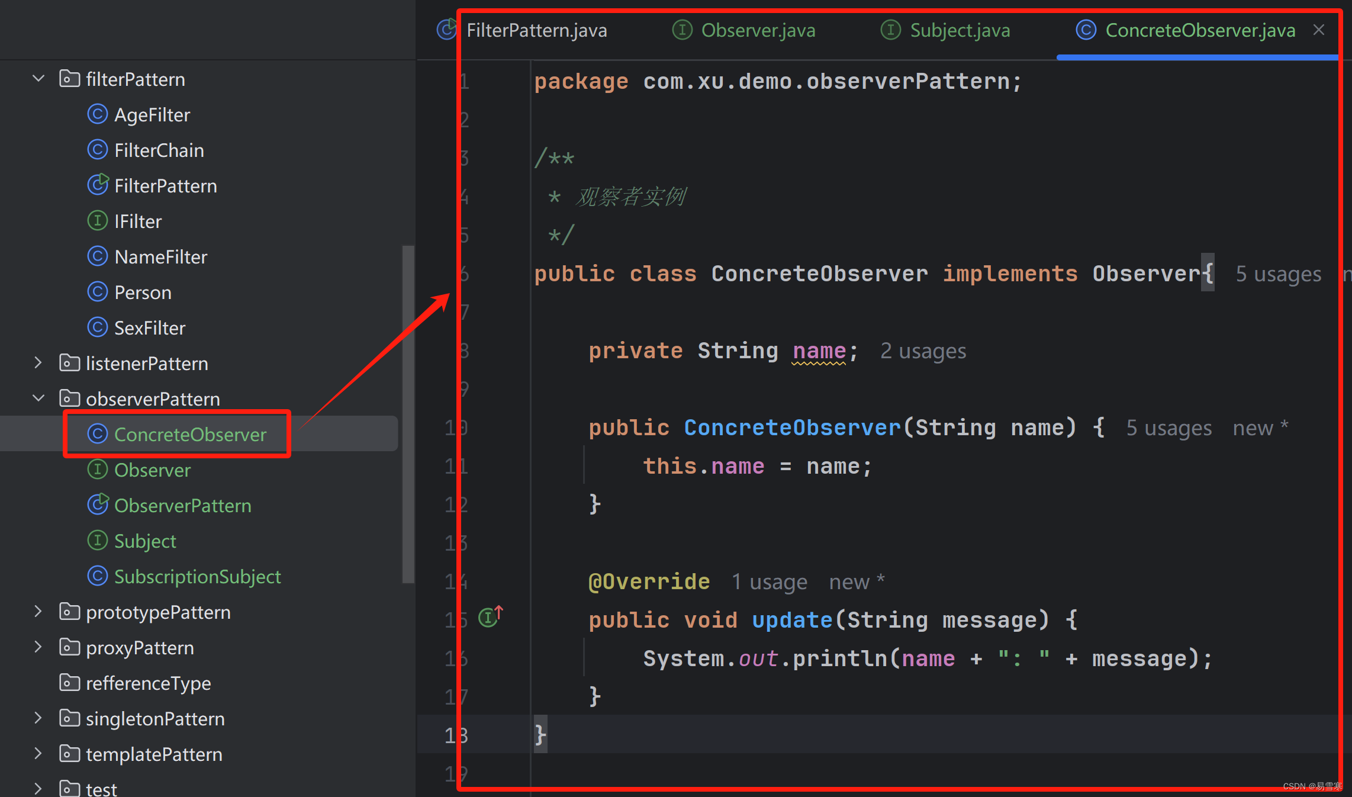Click the 'new *' author hint beside constructor

tap(1260, 427)
